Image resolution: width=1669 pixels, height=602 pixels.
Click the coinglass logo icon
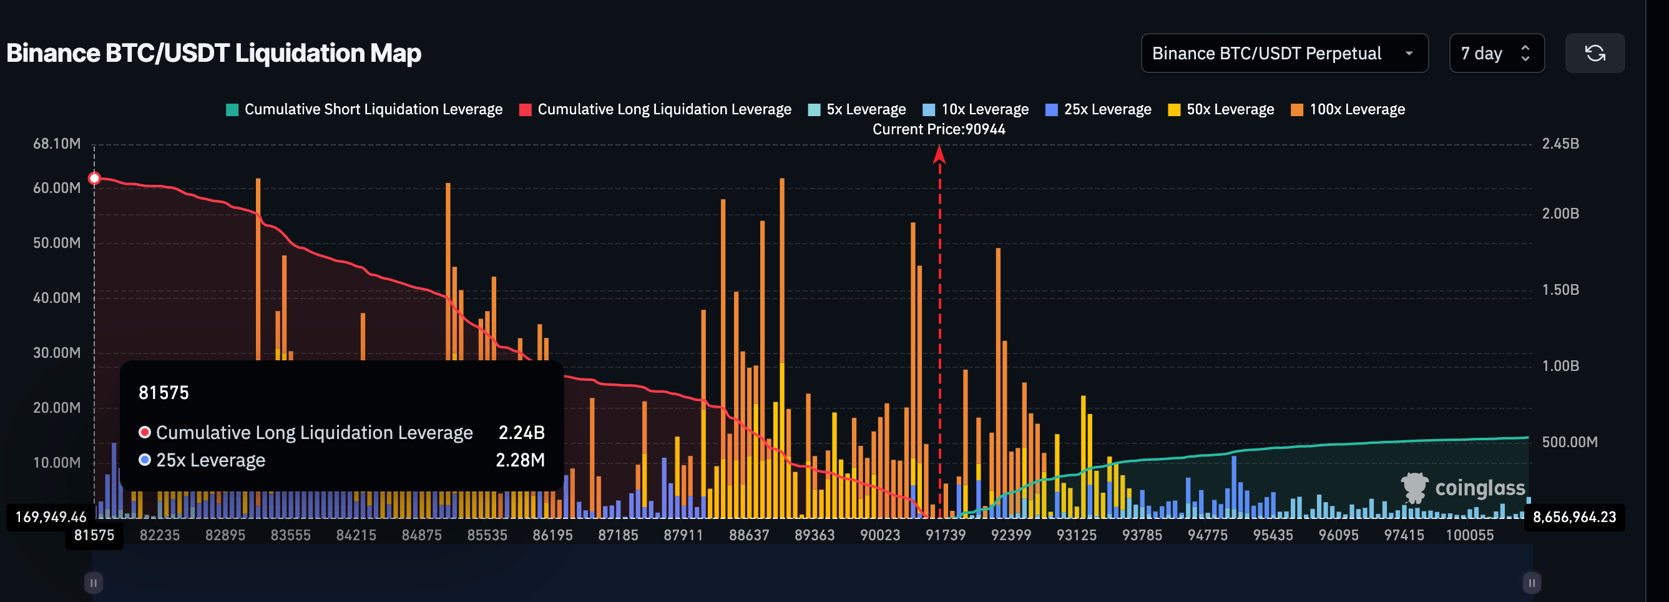(x=1416, y=489)
